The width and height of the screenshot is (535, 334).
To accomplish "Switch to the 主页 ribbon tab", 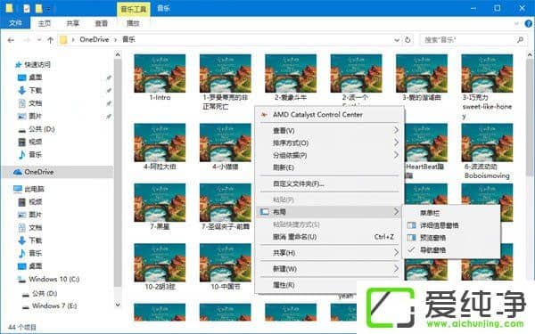I will pos(45,23).
